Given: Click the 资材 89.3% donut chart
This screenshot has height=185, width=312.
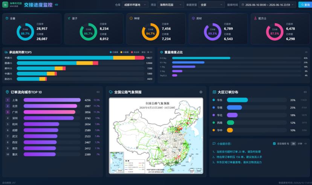Looking at the screenshot, I should 213,32.
